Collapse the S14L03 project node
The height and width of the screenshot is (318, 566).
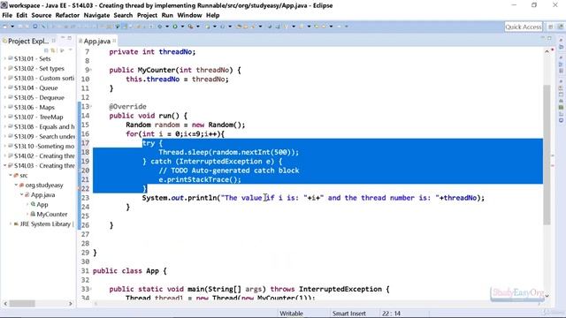(x=5, y=166)
